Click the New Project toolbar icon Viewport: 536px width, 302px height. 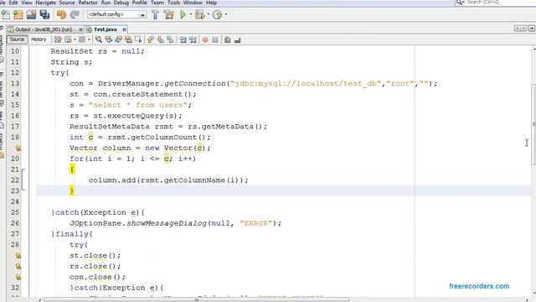18,15
